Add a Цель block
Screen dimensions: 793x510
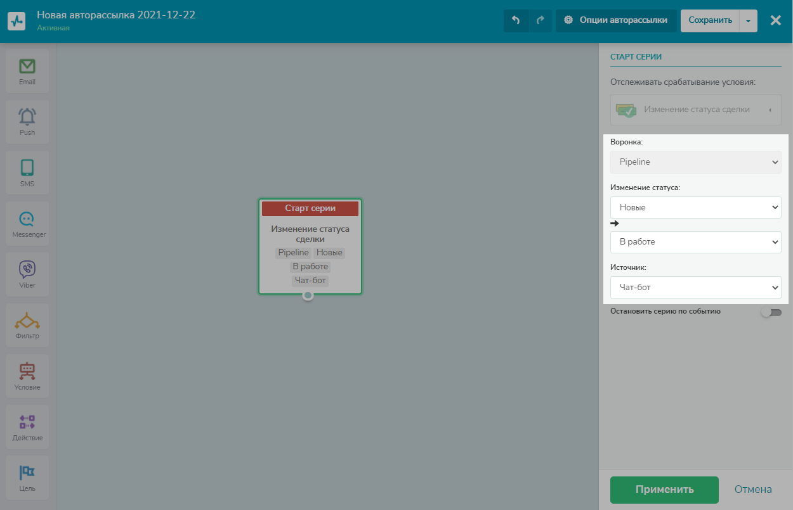tap(27, 478)
